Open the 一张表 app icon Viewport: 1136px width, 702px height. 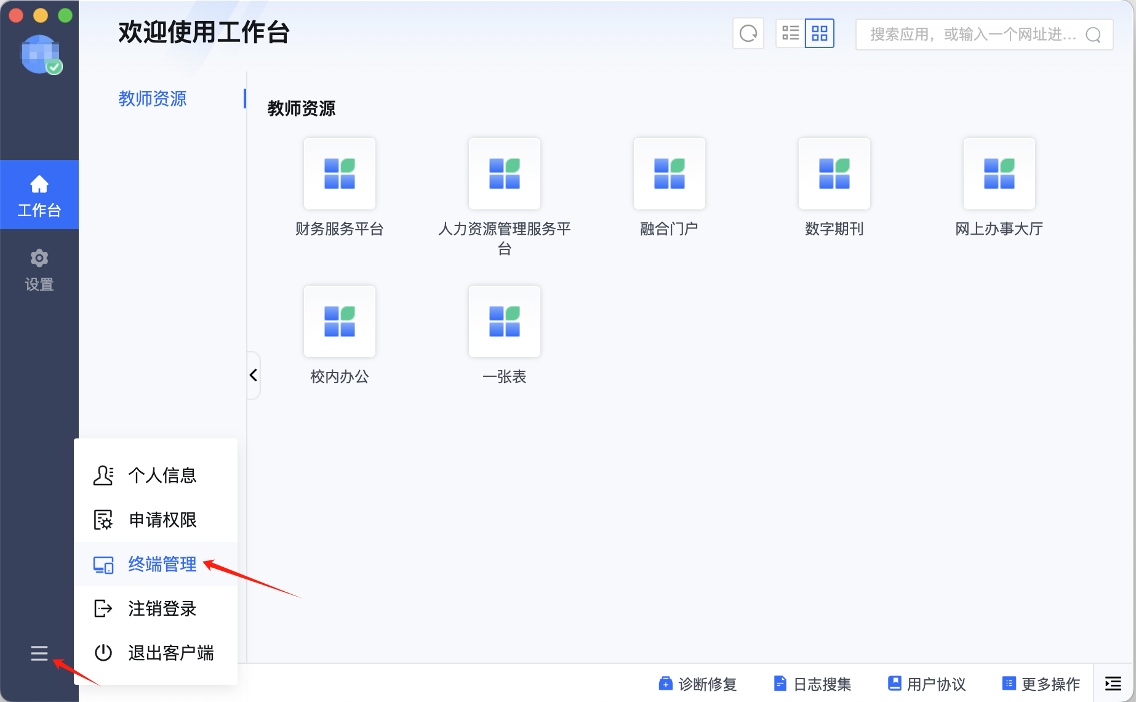[504, 321]
